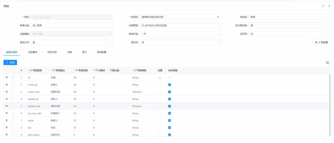334x143 pixels.
Task: Clear the 表描述 field with the clear icon
Action: click(218, 17)
